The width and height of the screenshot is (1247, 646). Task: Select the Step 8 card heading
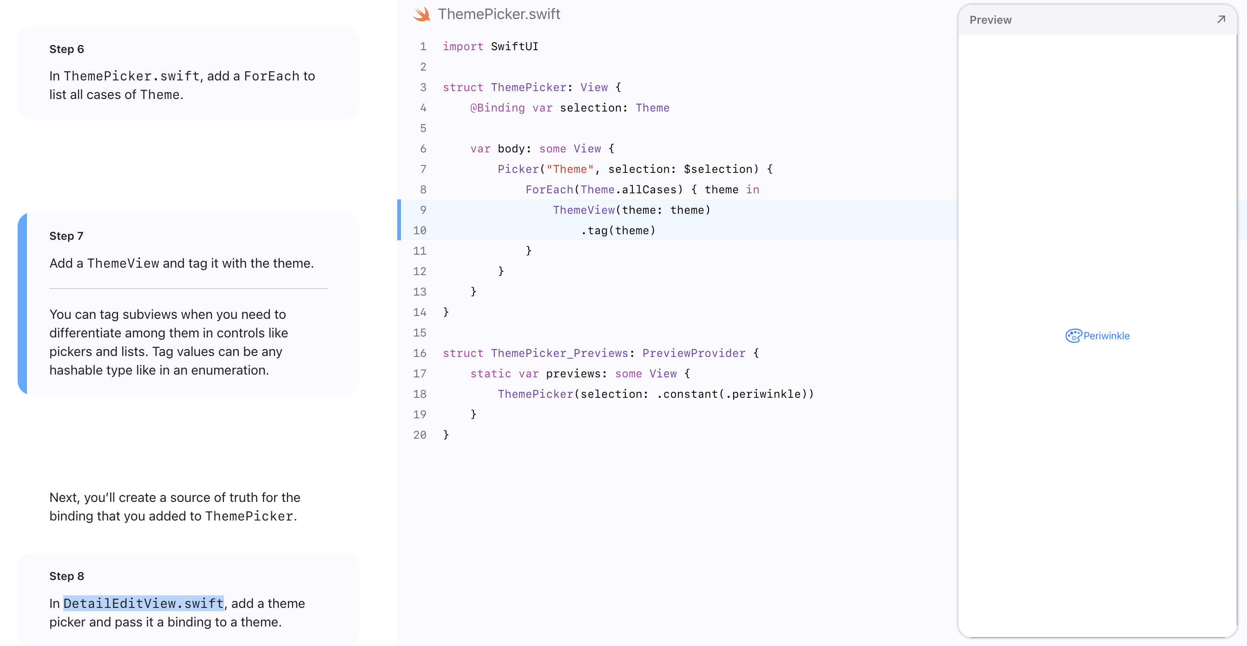[x=67, y=576]
